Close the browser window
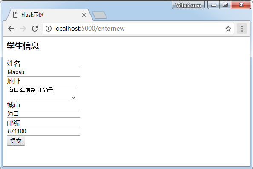253x169 pixels. click(x=241, y=5)
